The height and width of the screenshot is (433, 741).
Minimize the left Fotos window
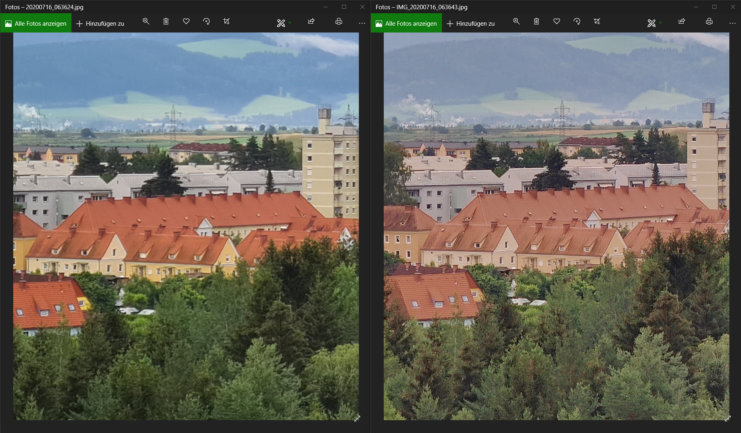tap(326, 7)
